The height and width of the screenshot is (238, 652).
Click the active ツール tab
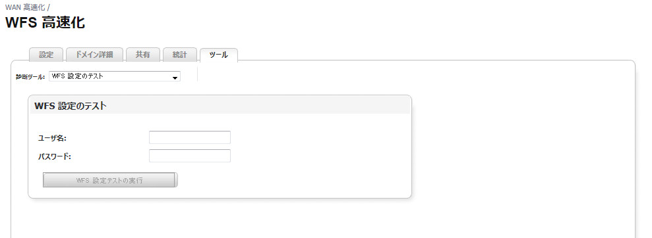tap(219, 55)
